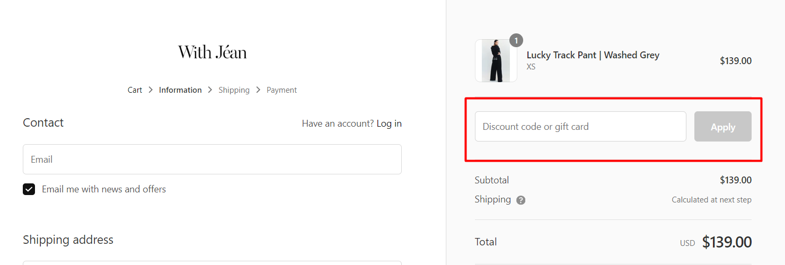Screen dimensions: 785x265
Task: Click the Lucky Track Pant product title
Action: click(x=593, y=55)
